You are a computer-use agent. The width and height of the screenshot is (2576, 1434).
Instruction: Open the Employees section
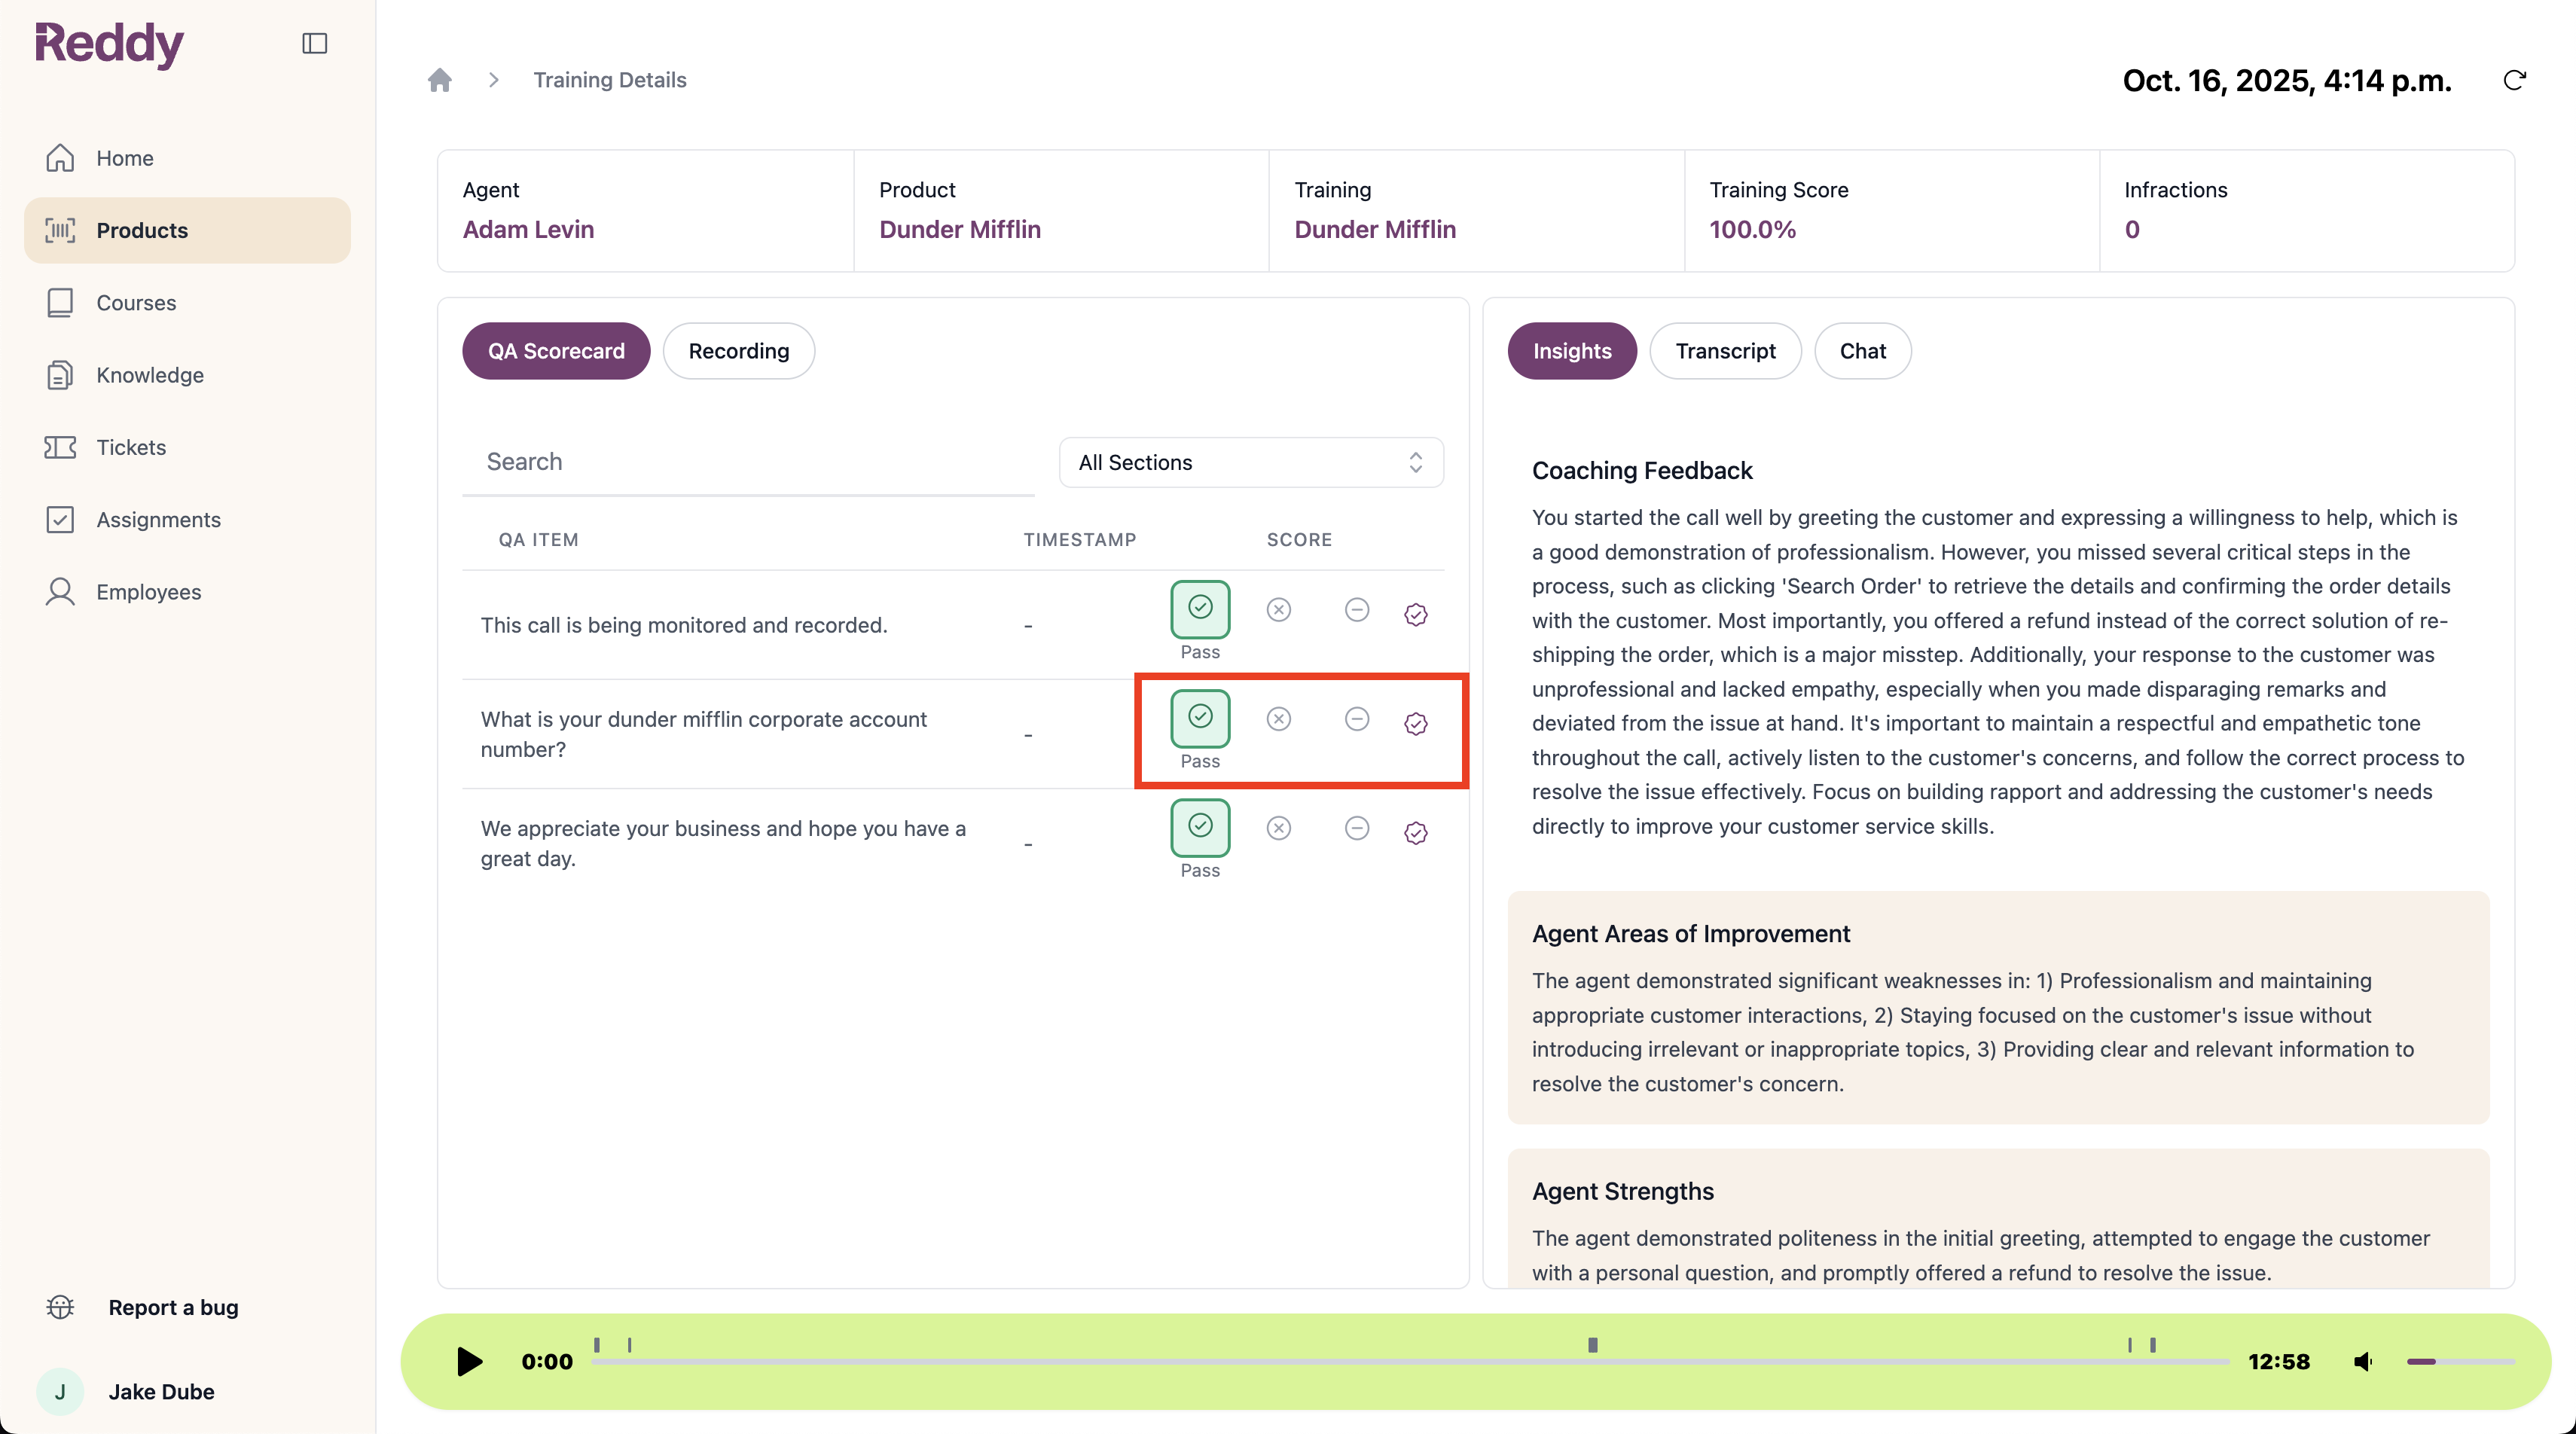click(x=148, y=591)
